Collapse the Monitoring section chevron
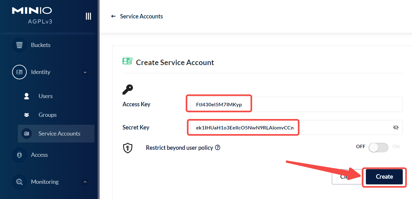 [85, 182]
